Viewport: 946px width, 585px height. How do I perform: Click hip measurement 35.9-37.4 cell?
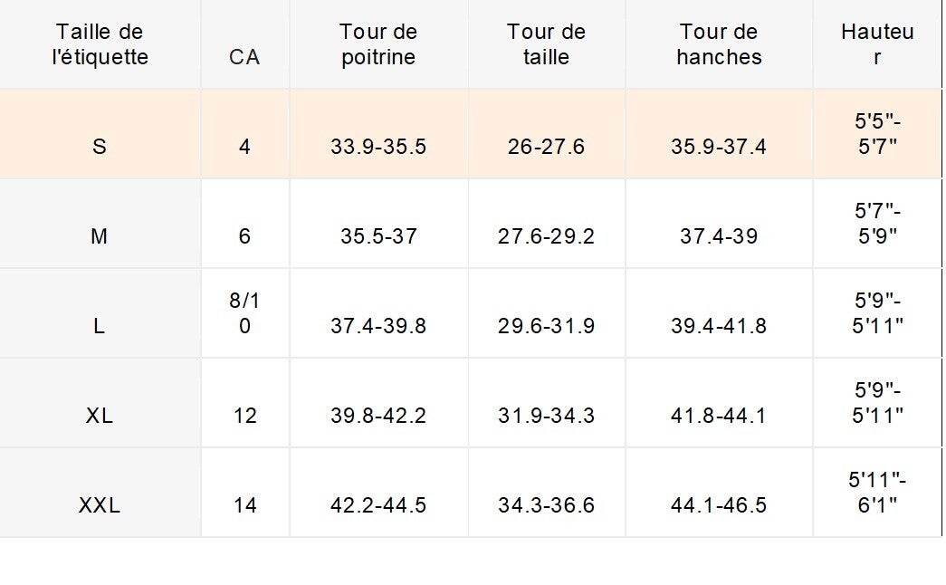click(x=719, y=146)
